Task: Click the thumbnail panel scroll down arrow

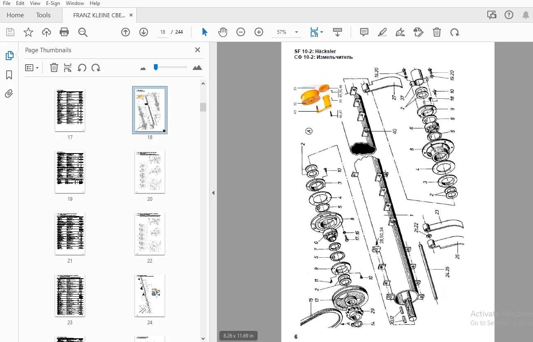Action: [203, 338]
